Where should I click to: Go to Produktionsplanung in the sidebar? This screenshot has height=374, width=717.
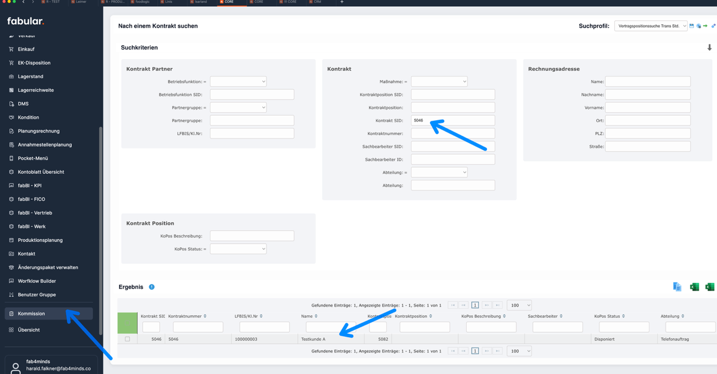click(x=40, y=240)
